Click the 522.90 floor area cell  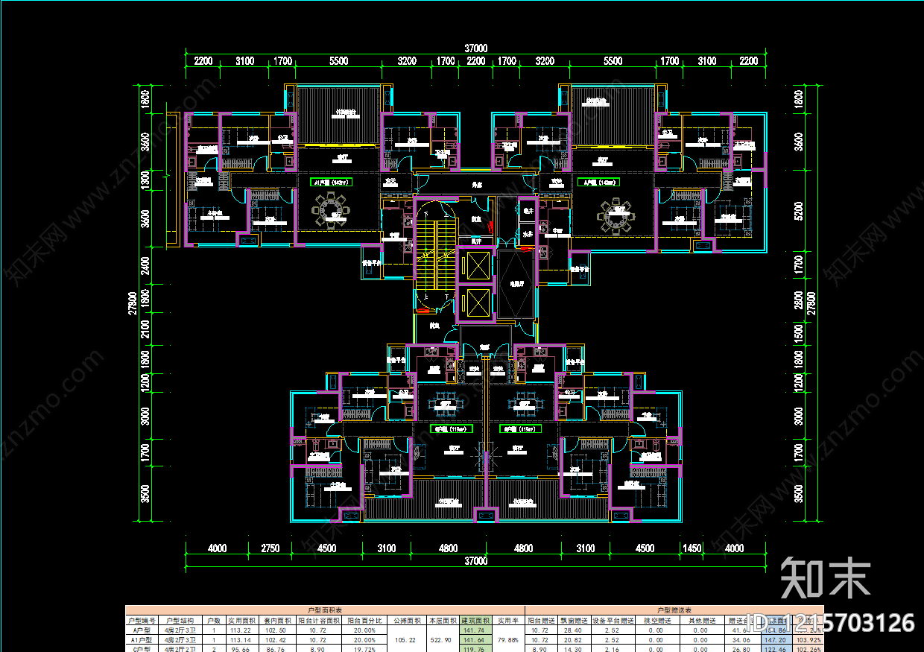coord(443,639)
